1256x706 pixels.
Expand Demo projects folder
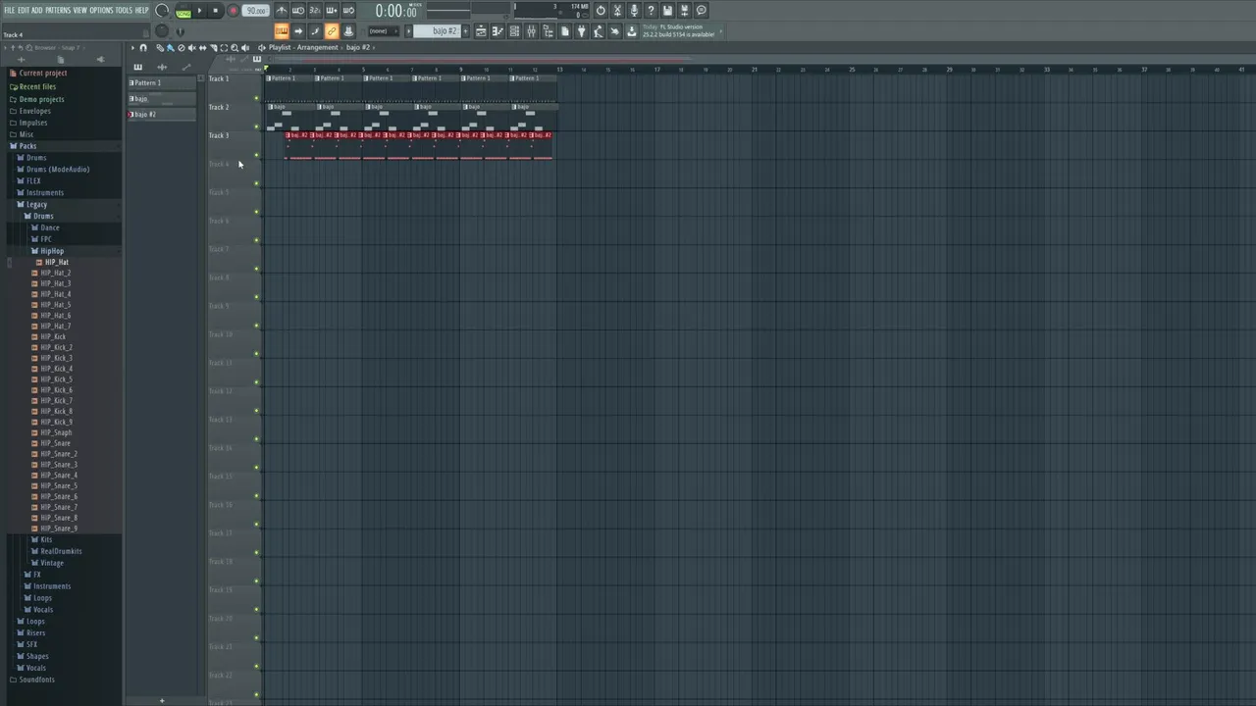(41, 99)
